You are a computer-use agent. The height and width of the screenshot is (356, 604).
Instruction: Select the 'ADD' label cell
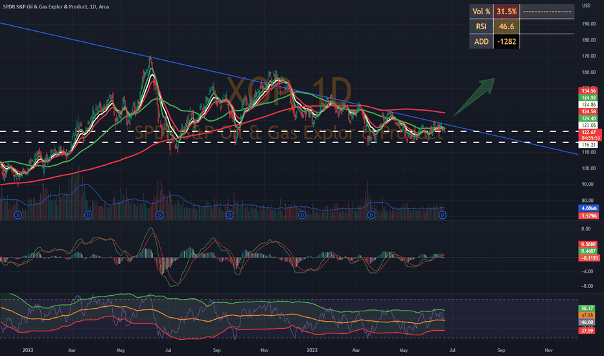pos(481,41)
